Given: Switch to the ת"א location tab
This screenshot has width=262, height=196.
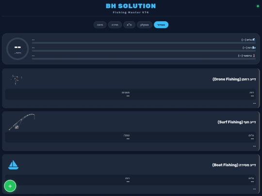Looking at the screenshot, I should (x=129, y=25).
